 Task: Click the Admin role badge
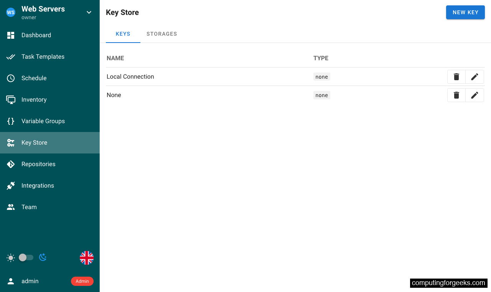[x=82, y=281]
